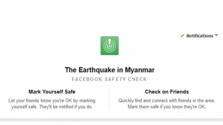
Task: Click the green Safety Check radar icon
Action: (110, 46)
